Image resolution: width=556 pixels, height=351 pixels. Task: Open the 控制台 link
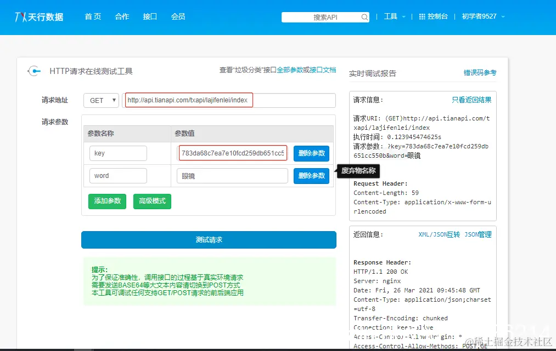click(437, 16)
